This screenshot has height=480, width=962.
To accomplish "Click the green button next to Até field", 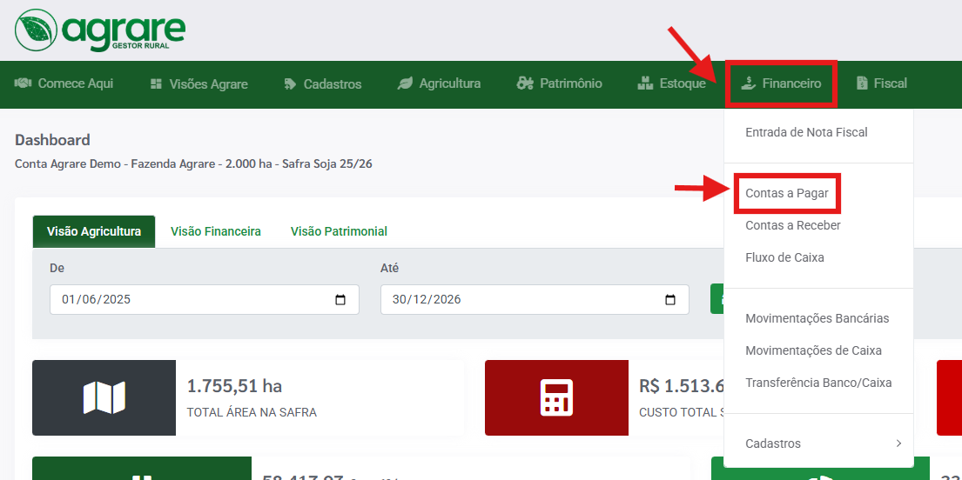I will [717, 299].
